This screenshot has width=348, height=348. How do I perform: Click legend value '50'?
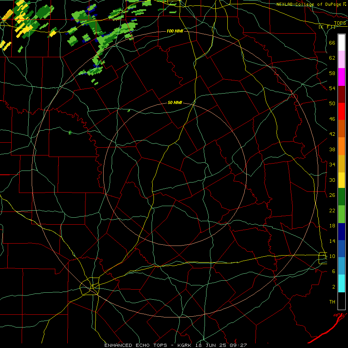[332, 104]
